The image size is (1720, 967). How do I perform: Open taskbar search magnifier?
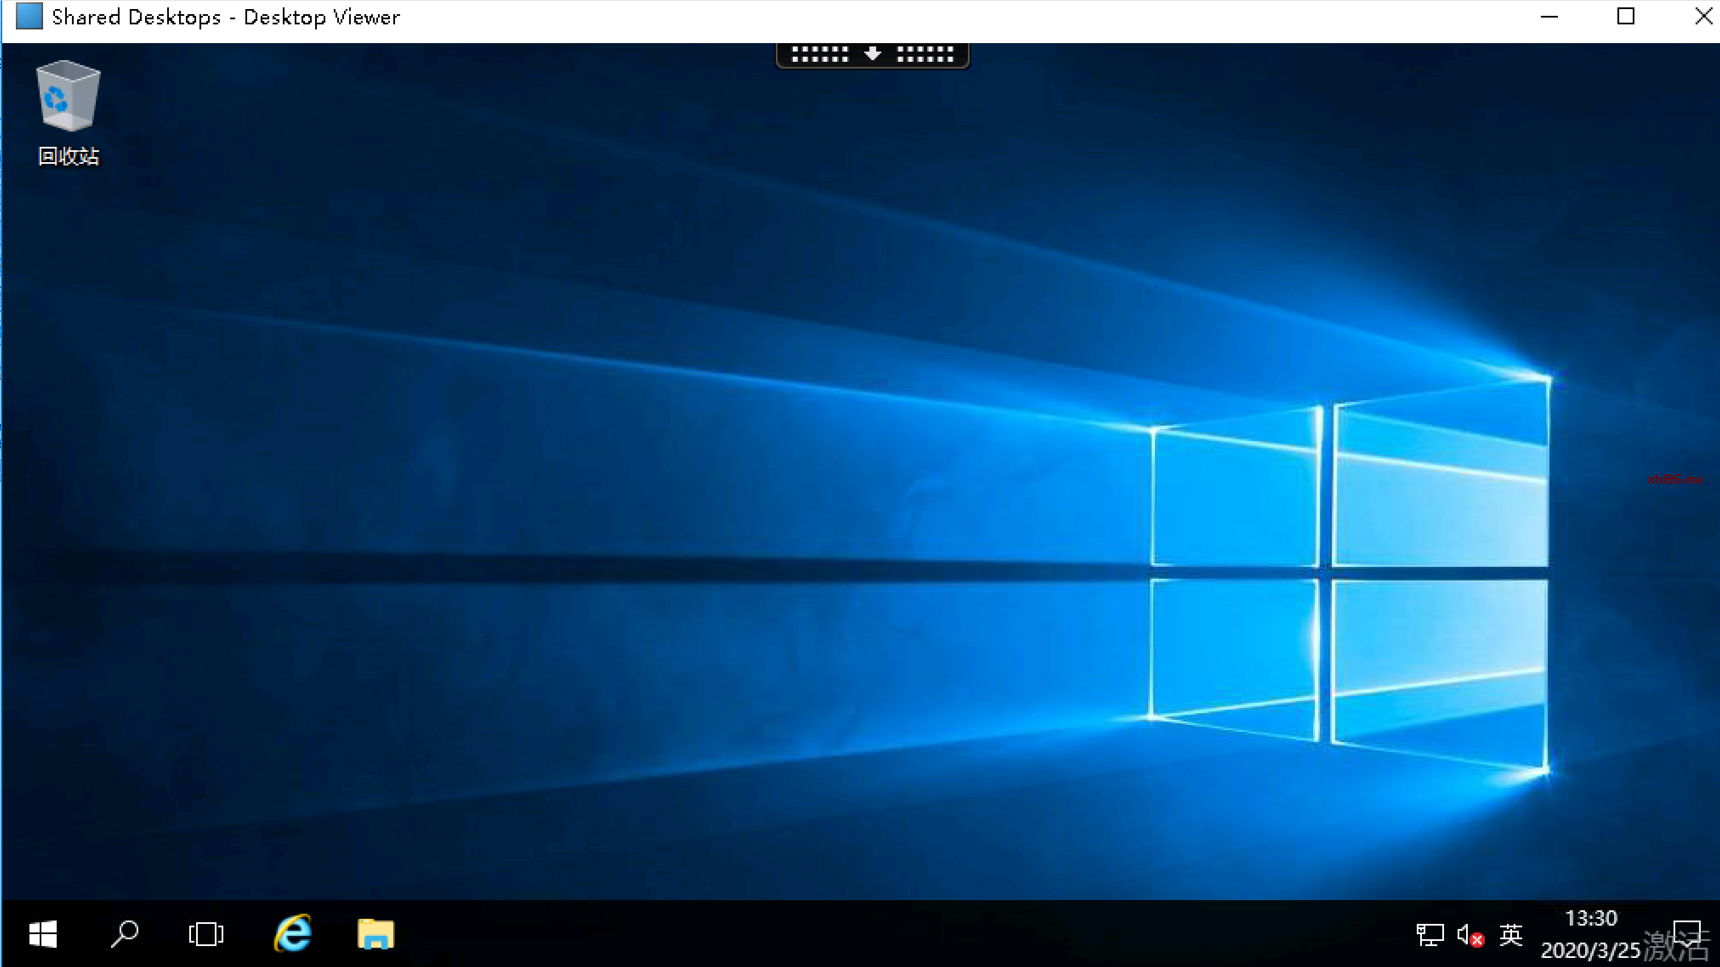pyautogui.click(x=125, y=934)
